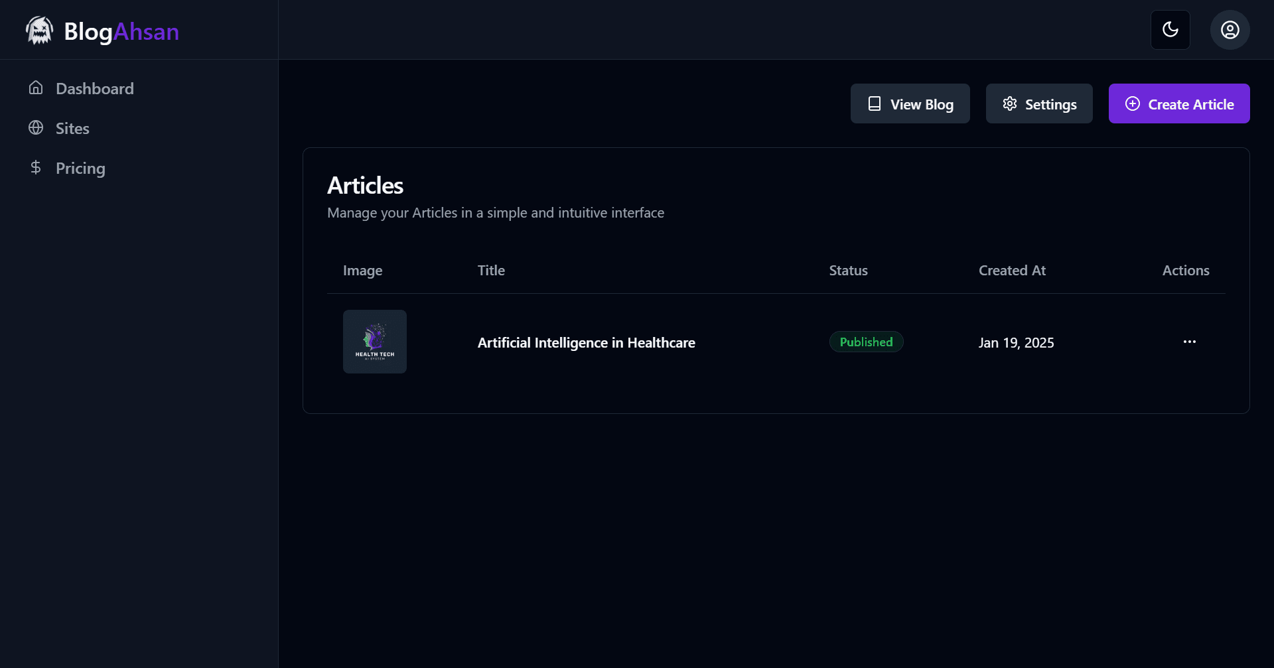The width and height of the screenshot is (1274, 668).
Task: Click the Health Tech article thumbnail
Action: tap(375, 342)
